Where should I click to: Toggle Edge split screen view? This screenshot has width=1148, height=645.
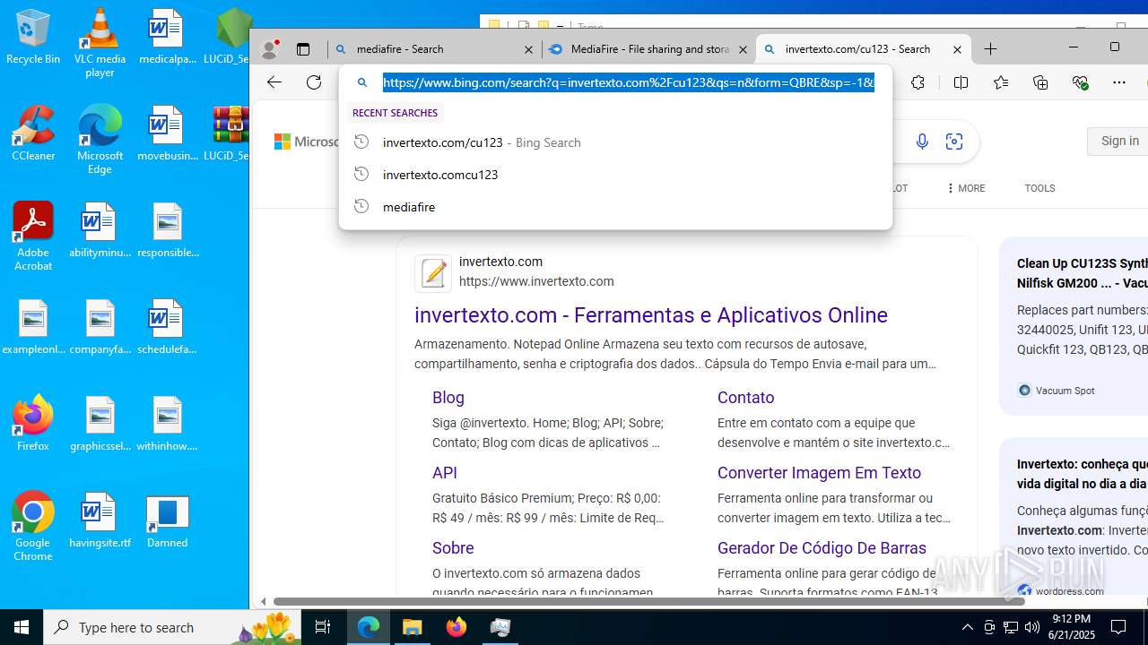tap(961, 82)
